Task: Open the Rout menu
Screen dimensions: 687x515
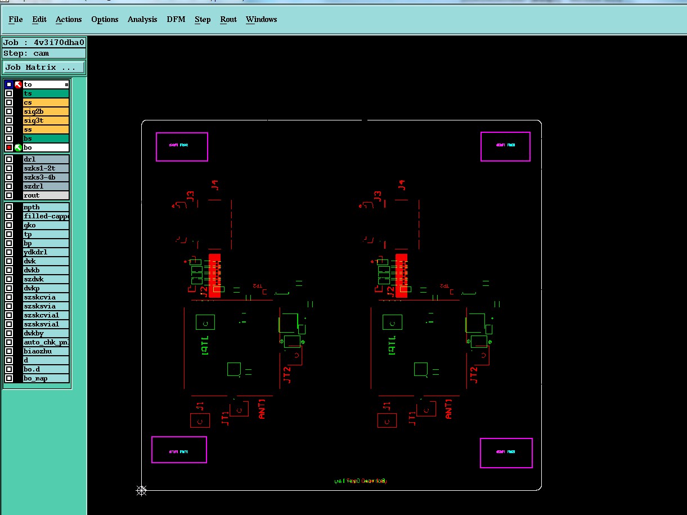Action: [x=228, y=19]
